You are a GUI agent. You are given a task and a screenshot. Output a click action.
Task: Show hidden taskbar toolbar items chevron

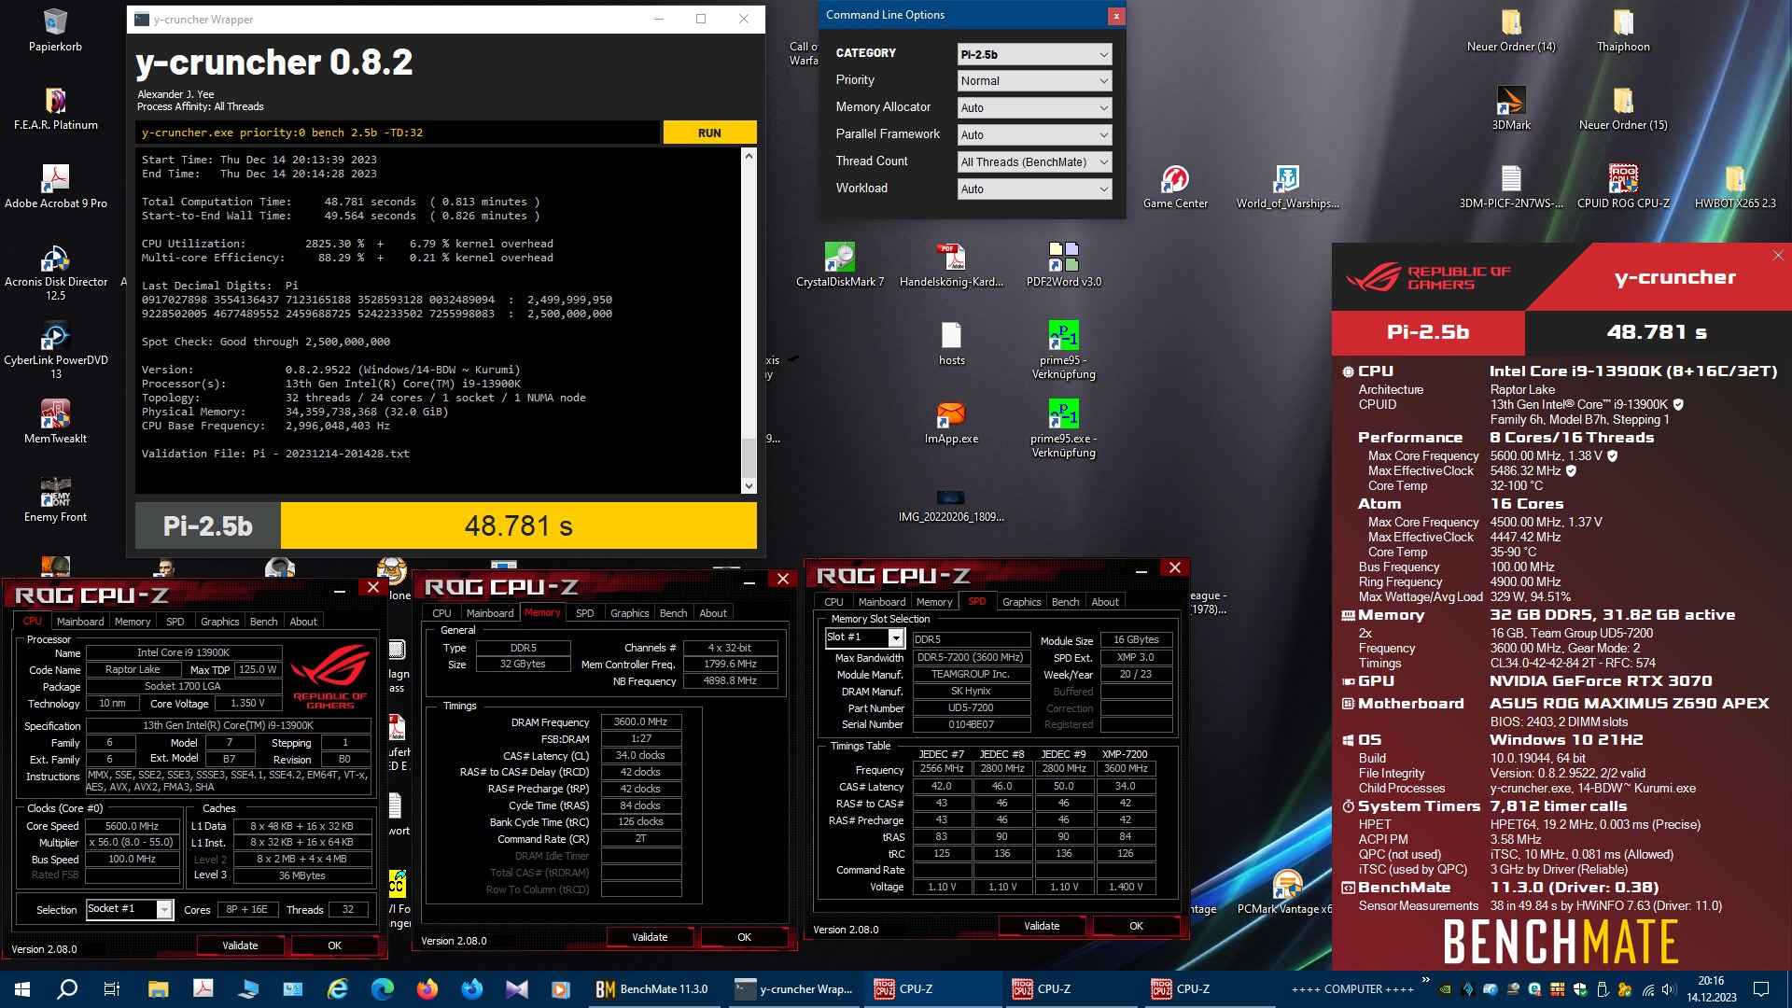pyautogui.click(x=1425, y=980)
